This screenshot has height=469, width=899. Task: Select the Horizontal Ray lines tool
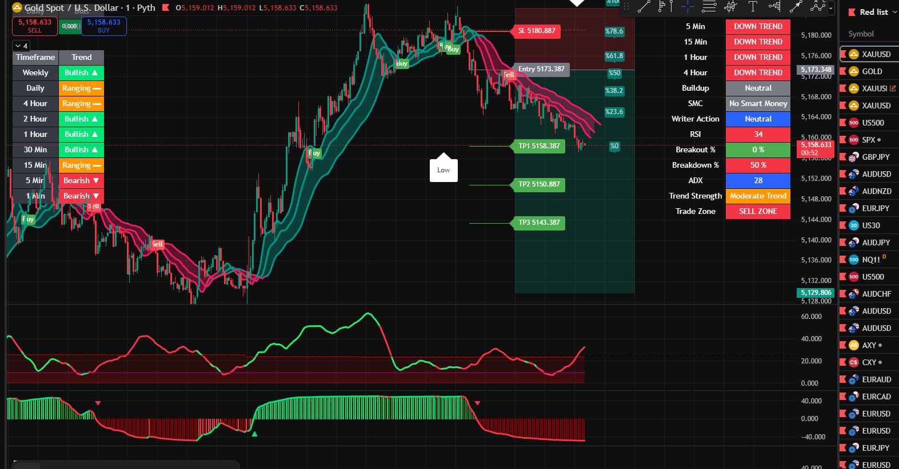[709, 7]
